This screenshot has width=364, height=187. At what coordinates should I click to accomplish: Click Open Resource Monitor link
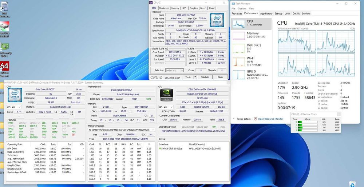coord(270,119)
